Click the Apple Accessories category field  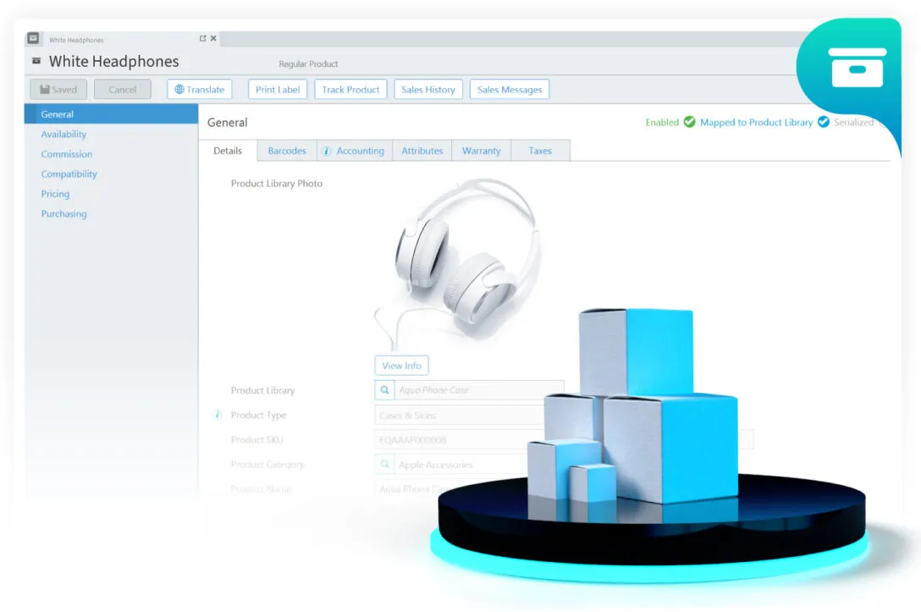coord(461,464)
